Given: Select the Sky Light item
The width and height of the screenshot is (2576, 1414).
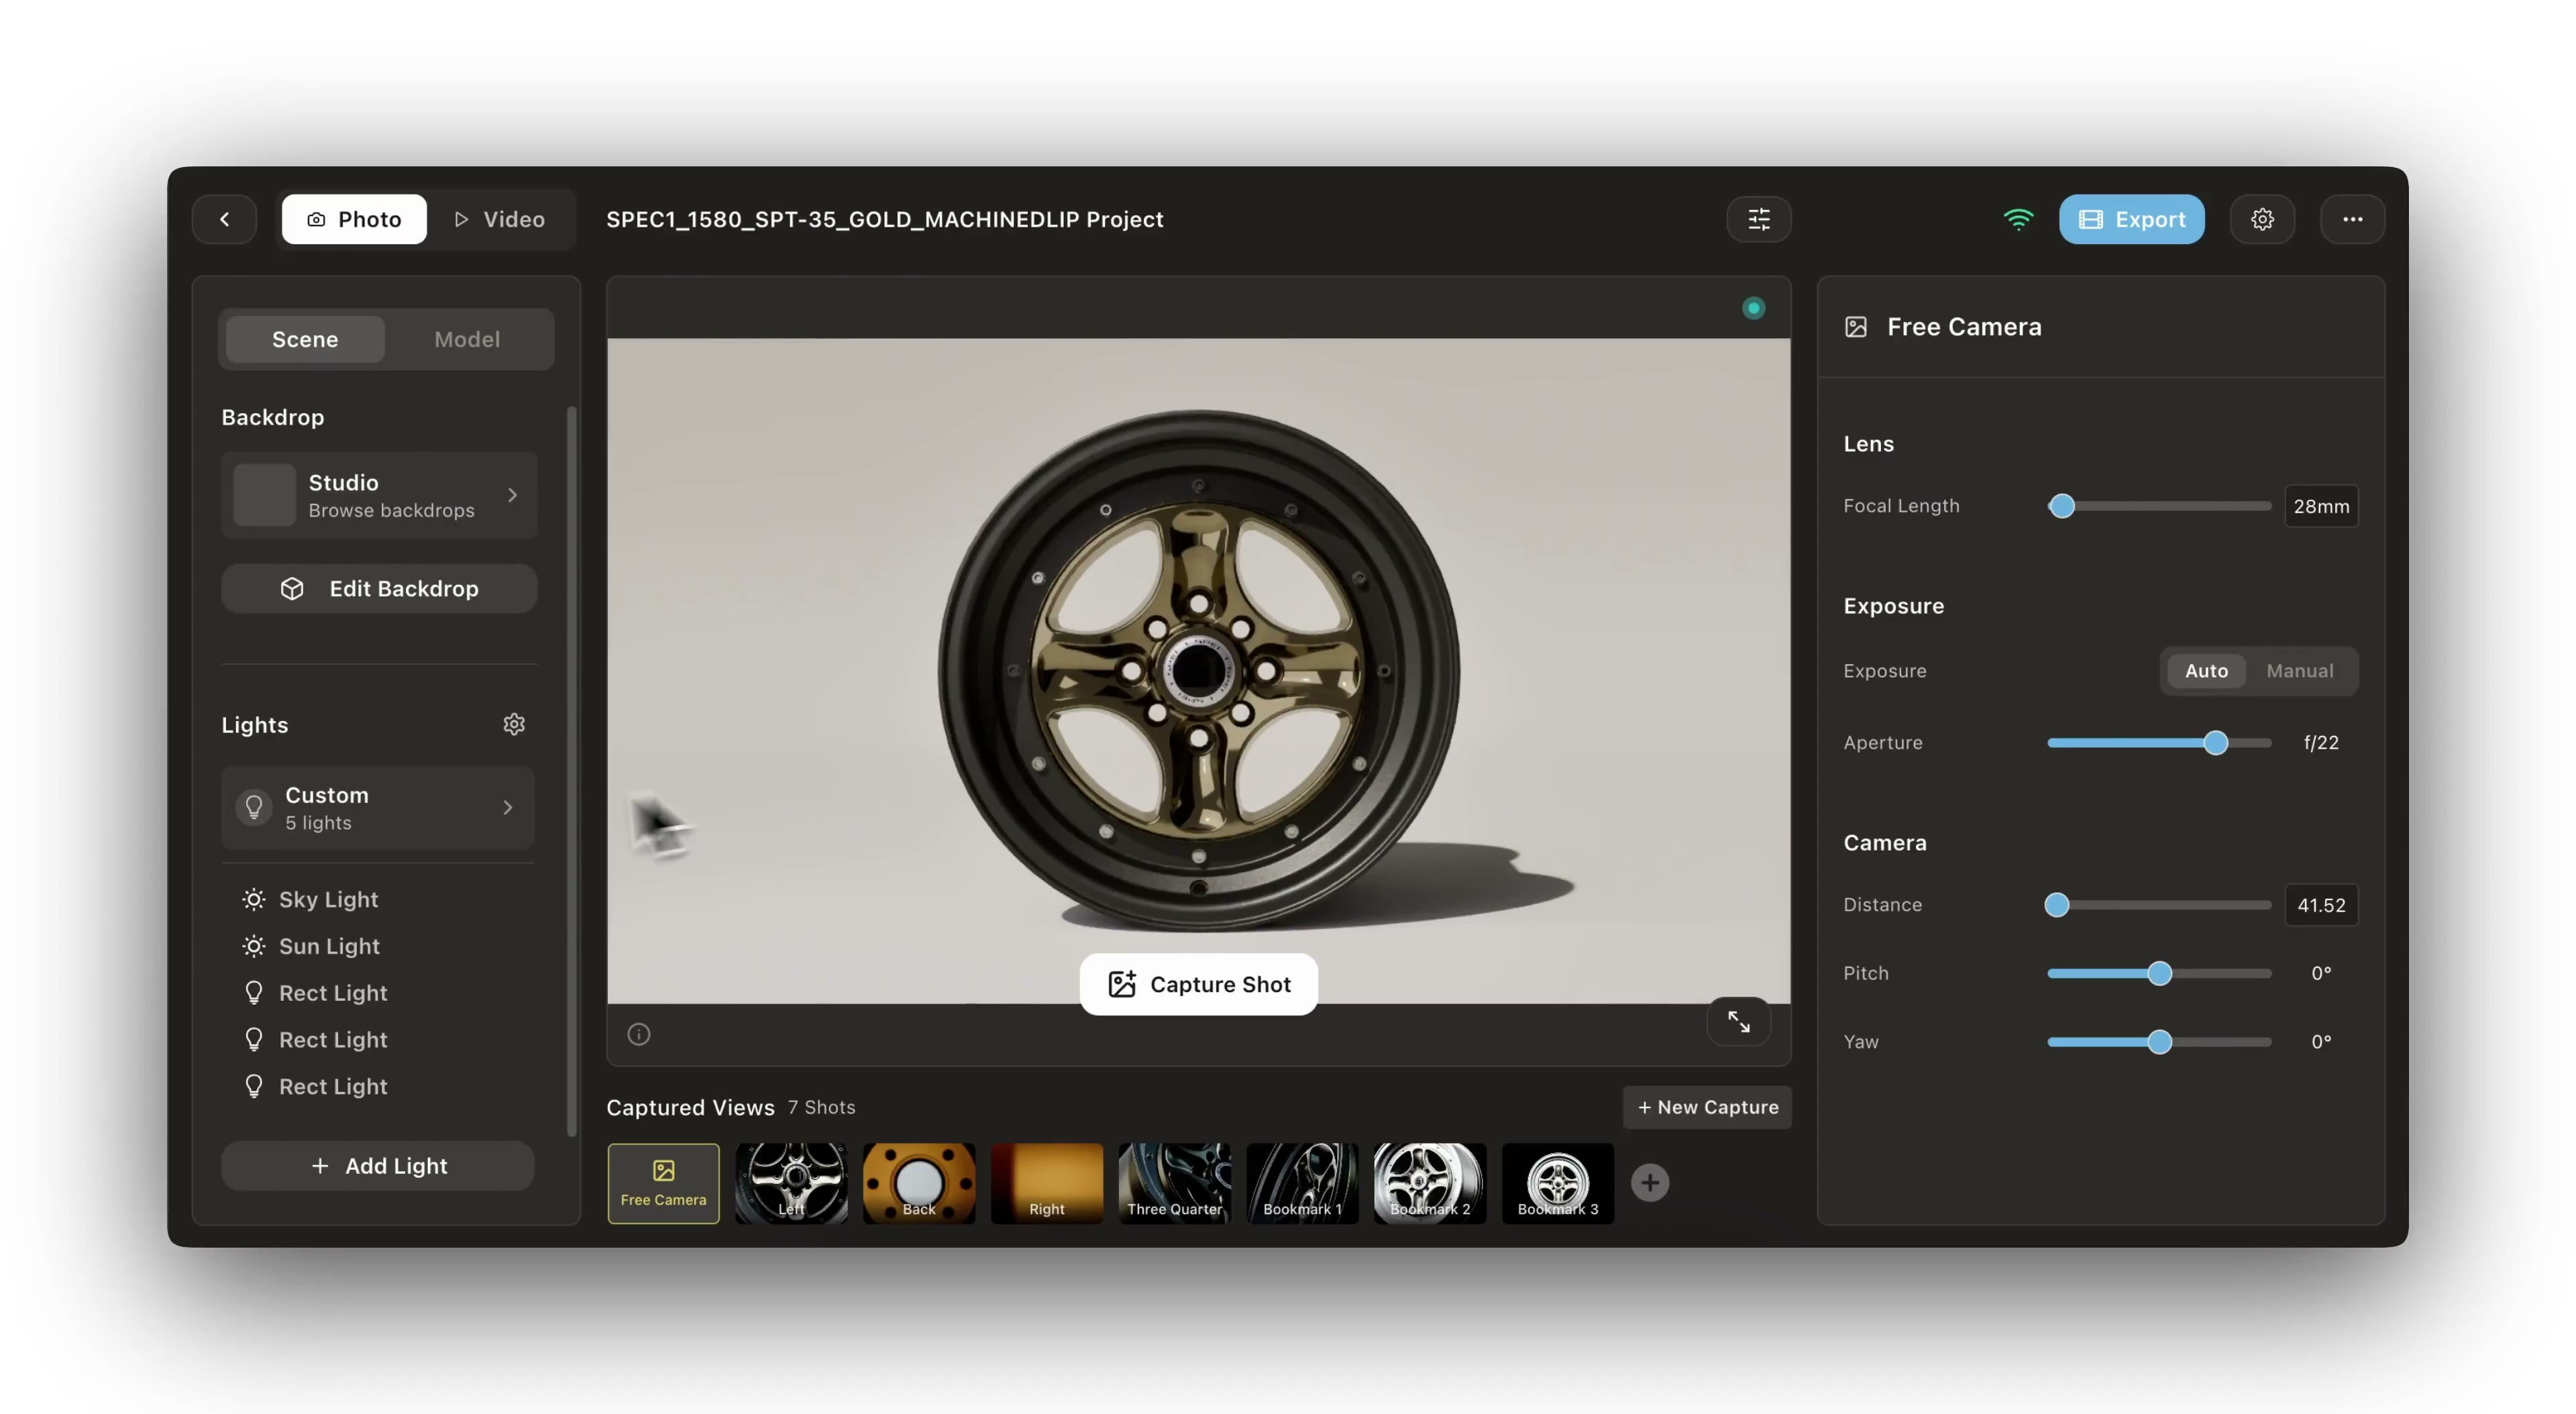Looking at the screenshot, I should pyautogui.click(x=328, y=899).
